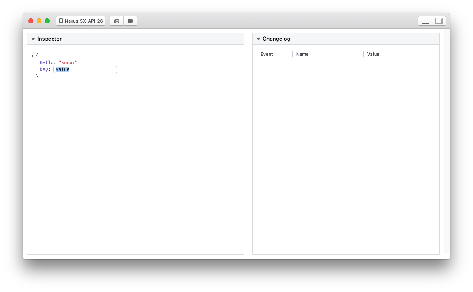Start a screen recording with the video icon

pos(130,21)
